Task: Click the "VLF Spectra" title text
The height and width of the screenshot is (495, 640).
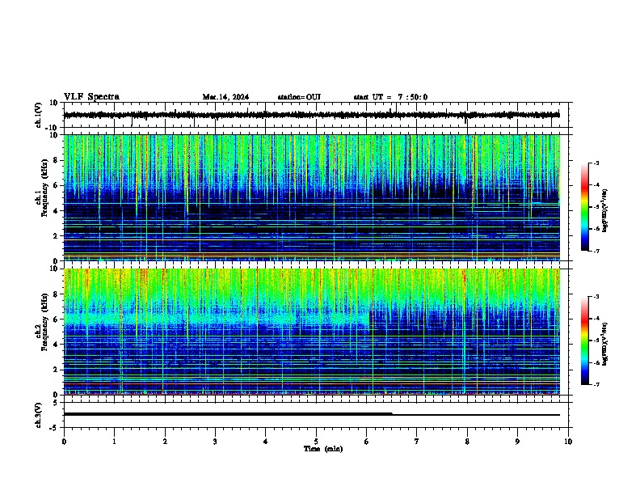Action: point(91,96)
